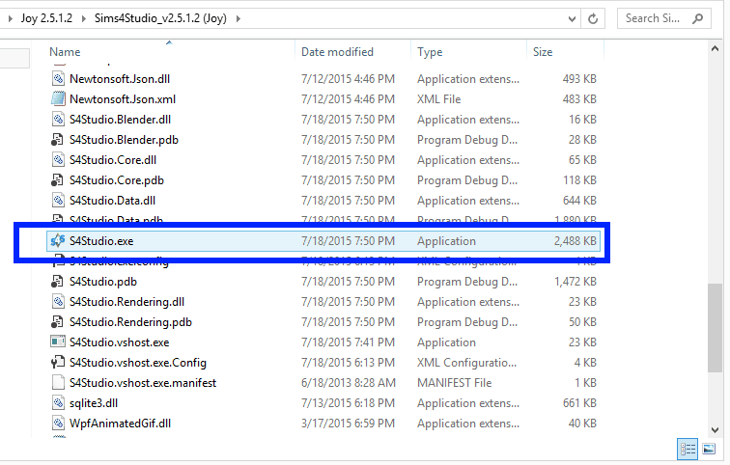Click the 6/18/2013 8:28 AM date cell

(x=349, y=383)
